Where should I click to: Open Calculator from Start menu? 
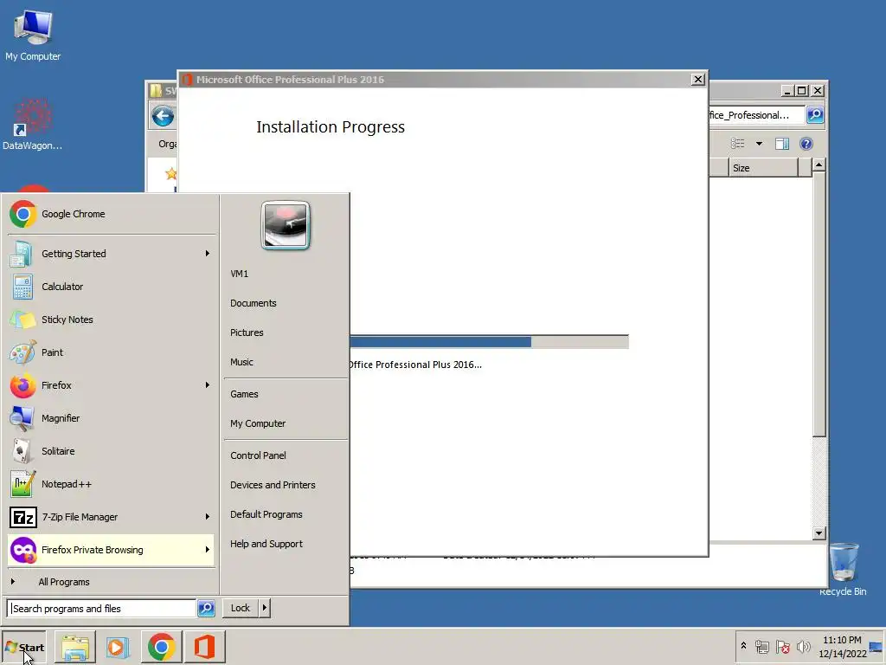[x=111, y=287]
